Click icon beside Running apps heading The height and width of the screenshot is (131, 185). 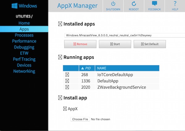click(60, 57)
